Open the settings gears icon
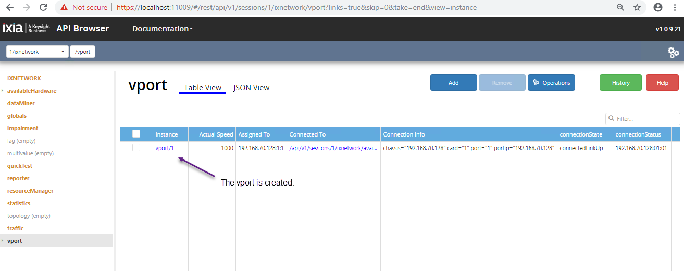Viewport: 684px width, 271px height. 673,52
